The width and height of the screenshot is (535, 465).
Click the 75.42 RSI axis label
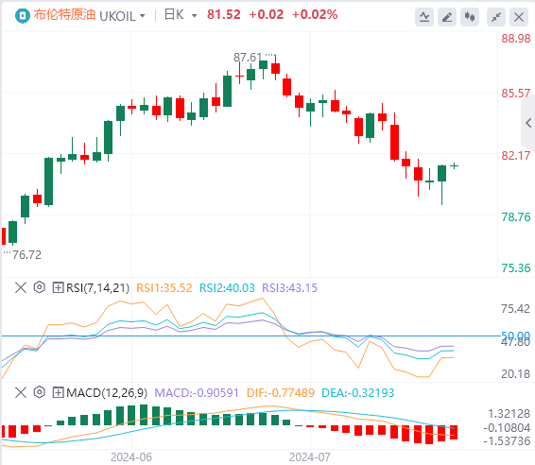point(516,309)
